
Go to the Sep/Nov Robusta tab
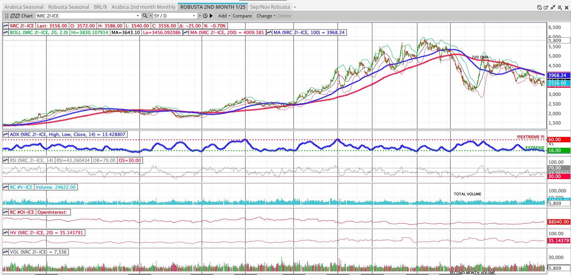[270, 7]
